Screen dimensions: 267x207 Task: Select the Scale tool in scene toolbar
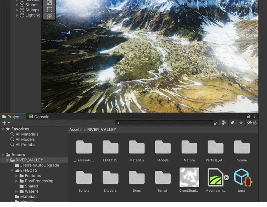49,3
